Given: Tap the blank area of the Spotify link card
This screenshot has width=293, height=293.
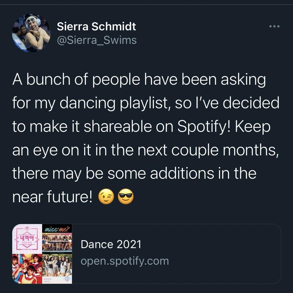Looking at the screenshot, I should tap(224, 254).
